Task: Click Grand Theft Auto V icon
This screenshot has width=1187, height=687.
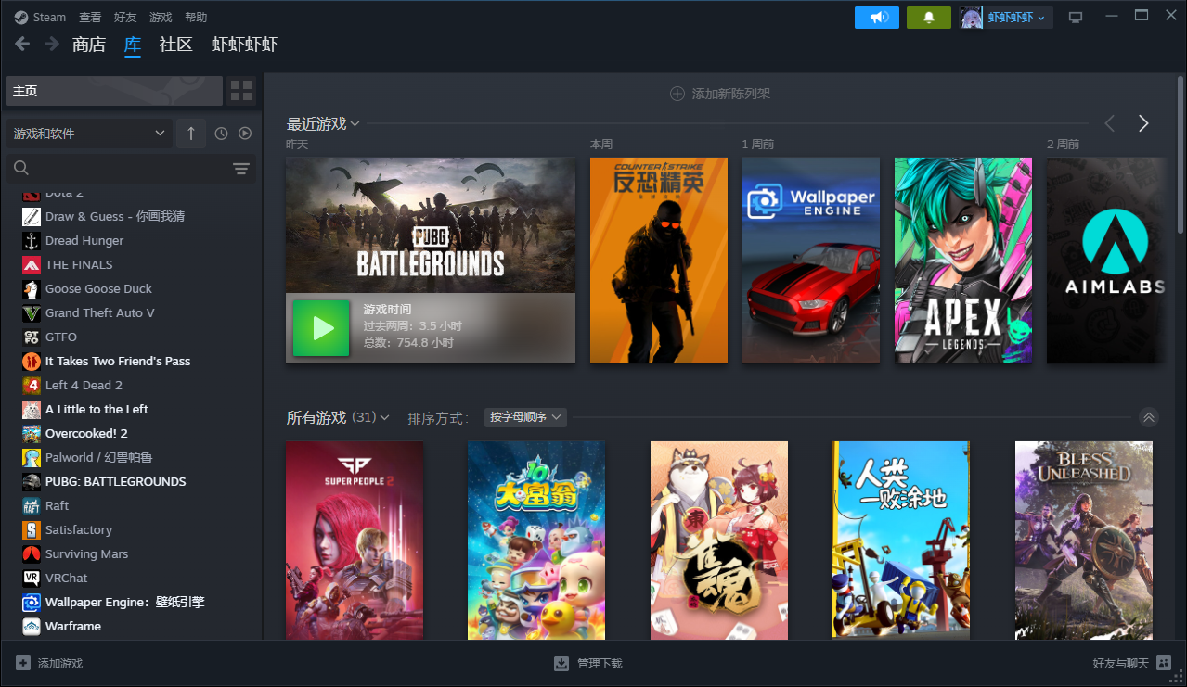Action: pos(32,312)
